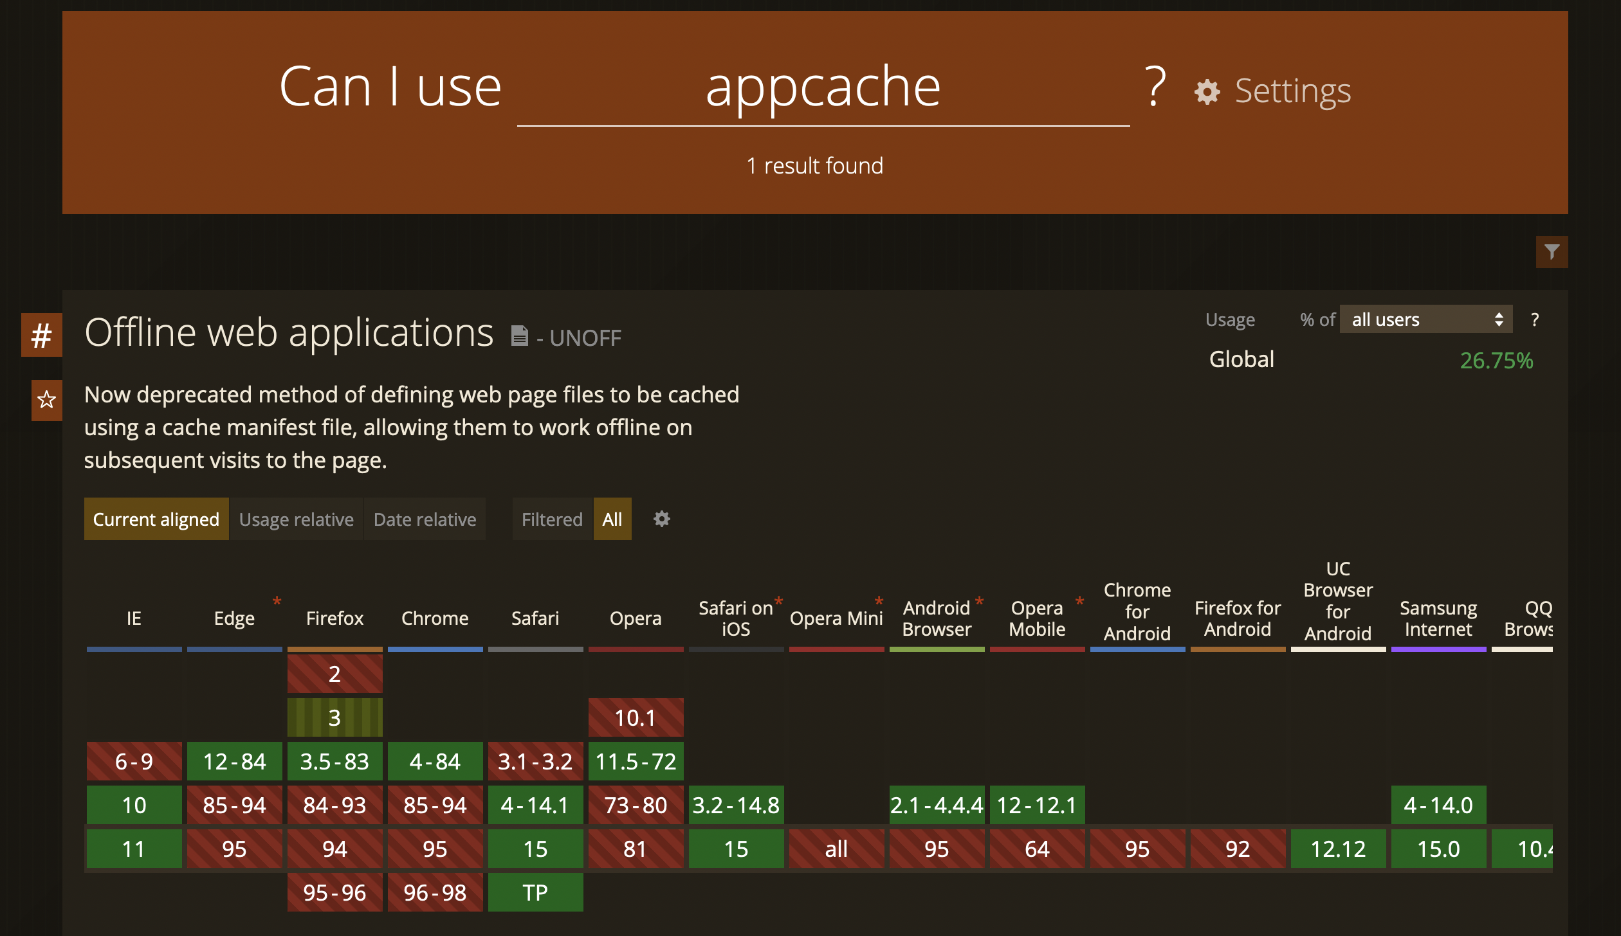
Task: Click the Opera Mini notes asterisk
Action: coord(879,602)
